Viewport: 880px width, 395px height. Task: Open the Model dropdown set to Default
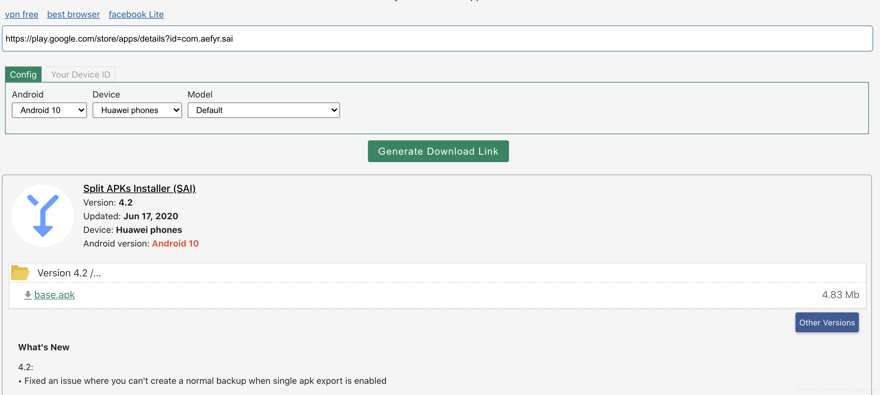tap(263, 110)
